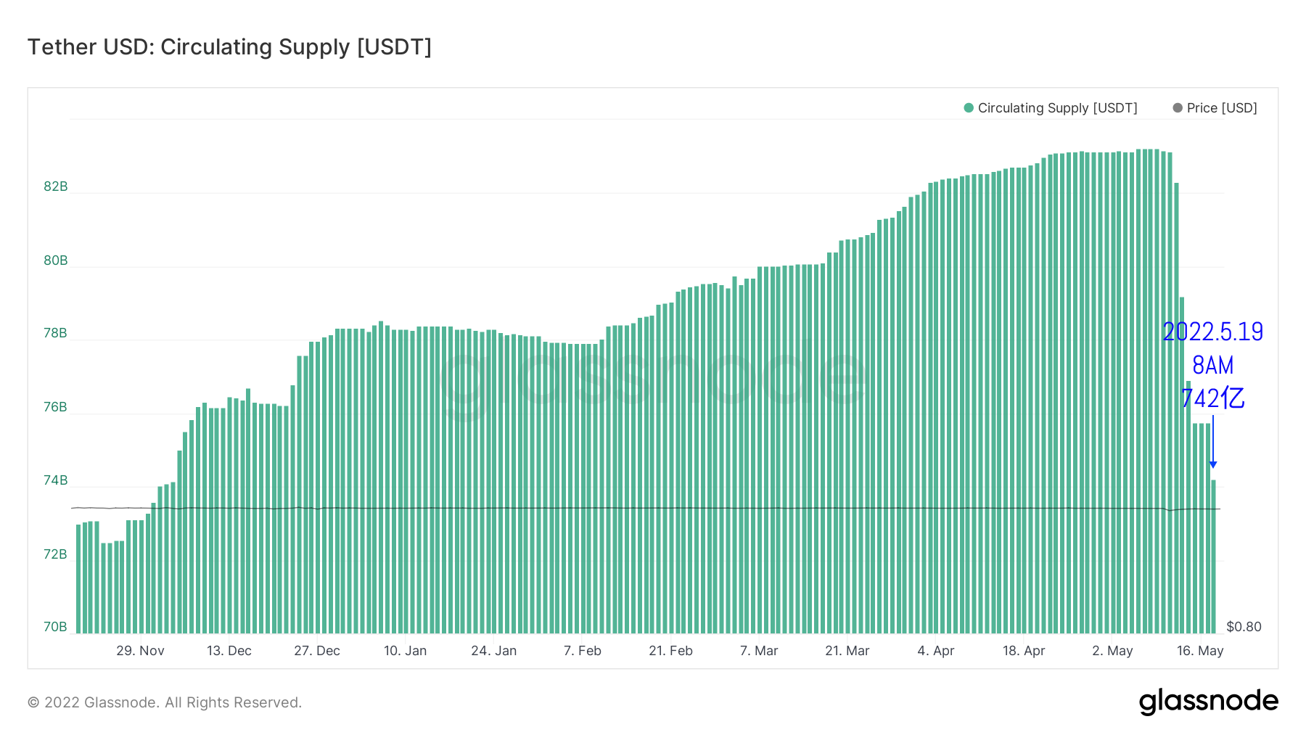Click the copyright Glassnode All Rights Reserved text
This screenshot has height=735, width=1306.
165,702
